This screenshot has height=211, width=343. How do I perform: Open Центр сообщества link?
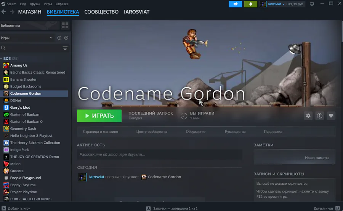click(x=152, y=132)
